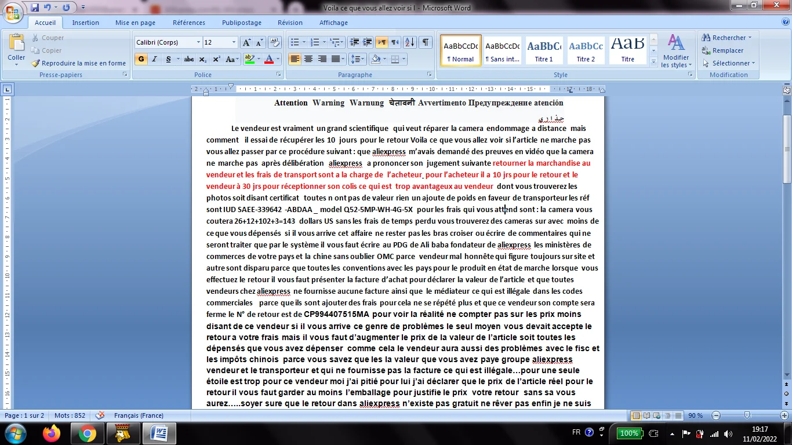Expand the bullet list options arrow
792x445 pixels.
304,42
